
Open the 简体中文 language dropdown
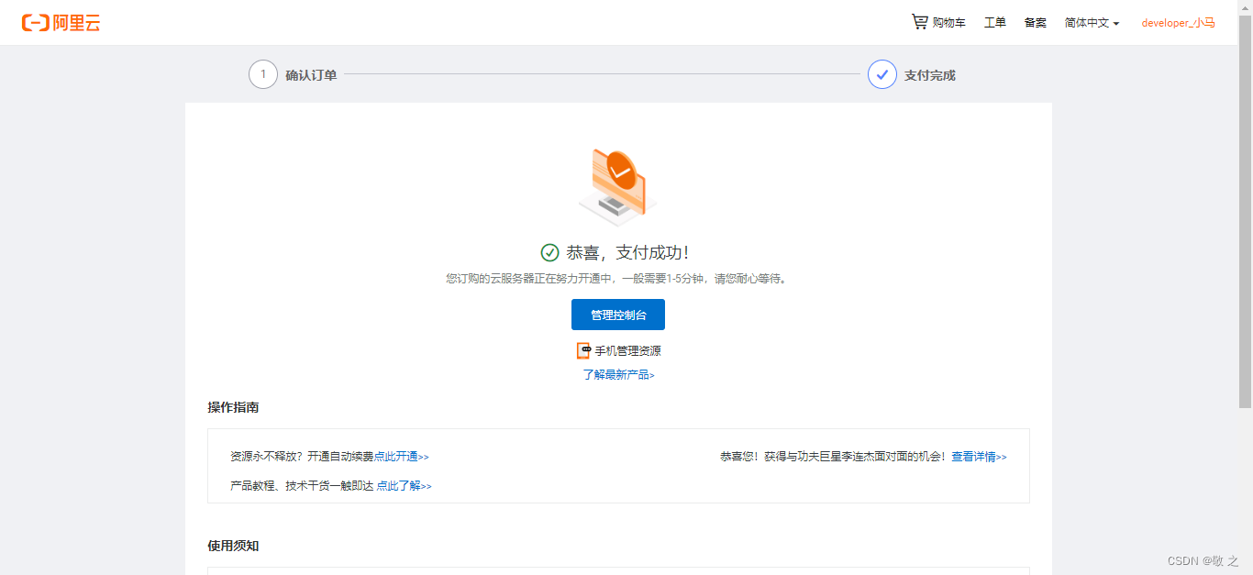pyautogui.click(x=1088, y=22)
